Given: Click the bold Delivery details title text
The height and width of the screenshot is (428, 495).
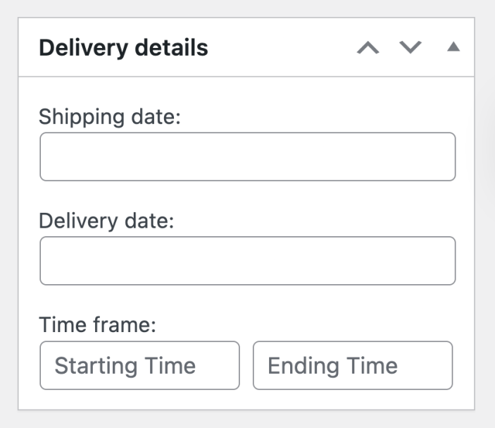Looking at the screenshot, I should tap(123, 48).
